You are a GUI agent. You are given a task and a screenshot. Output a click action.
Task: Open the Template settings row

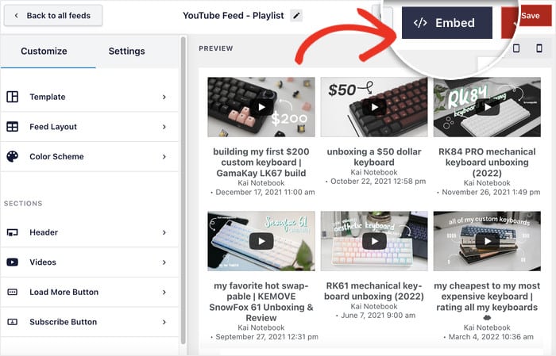click(89, 97)
